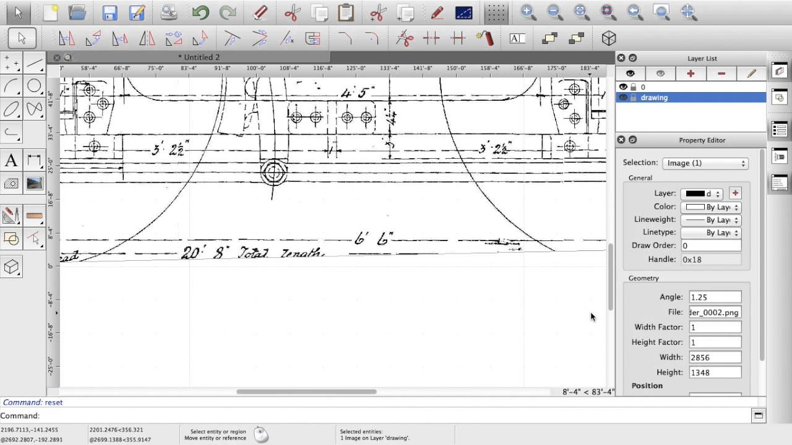This screenshot has width=792, height=445.
Task: Select the hatch tool
Action: pyautogui.click(x=11, y=184)
